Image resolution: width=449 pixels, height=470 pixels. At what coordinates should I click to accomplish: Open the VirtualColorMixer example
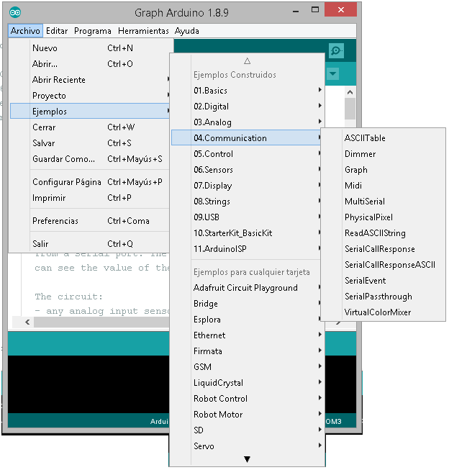click(x=383, y=312)
